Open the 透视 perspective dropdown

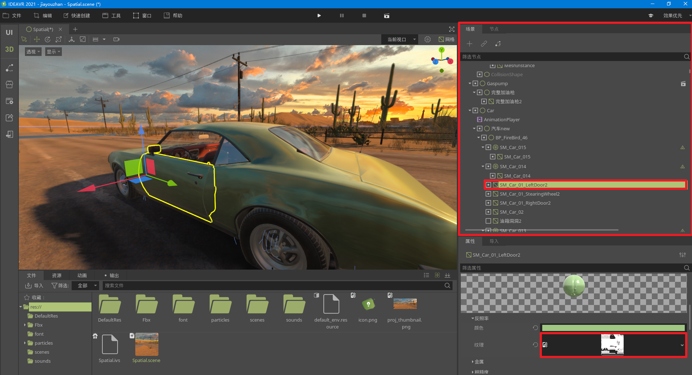(x=33, y=52)
